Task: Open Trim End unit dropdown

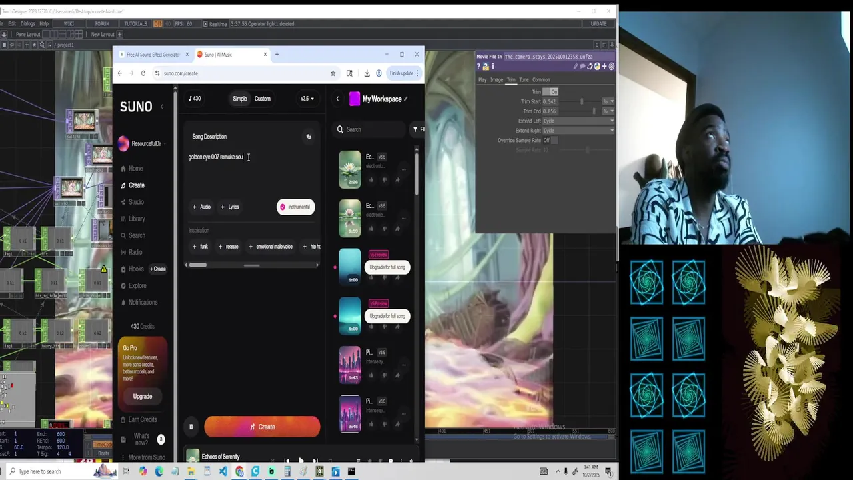Action: [608, 111]
